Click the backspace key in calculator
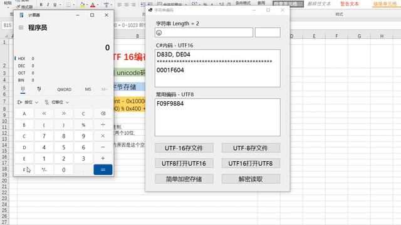The width and height of the screenshot is (401, 225). [x=103, y=114]
